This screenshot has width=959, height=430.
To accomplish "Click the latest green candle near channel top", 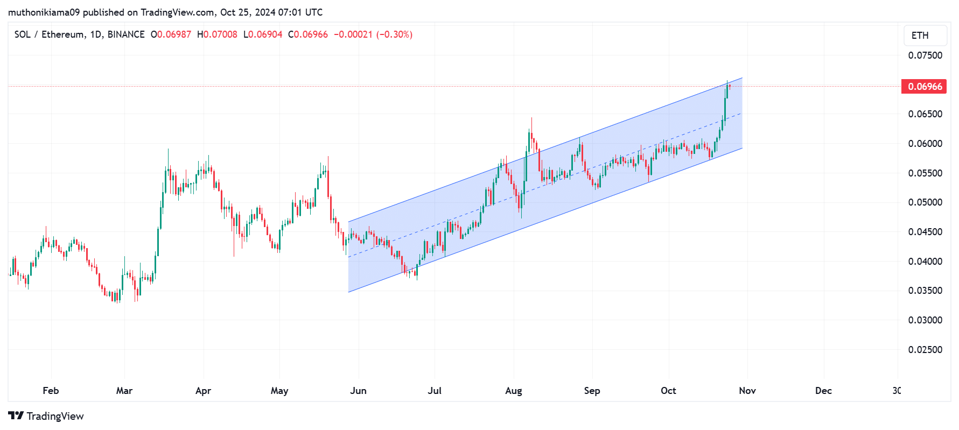I will (x=727, y=90).
